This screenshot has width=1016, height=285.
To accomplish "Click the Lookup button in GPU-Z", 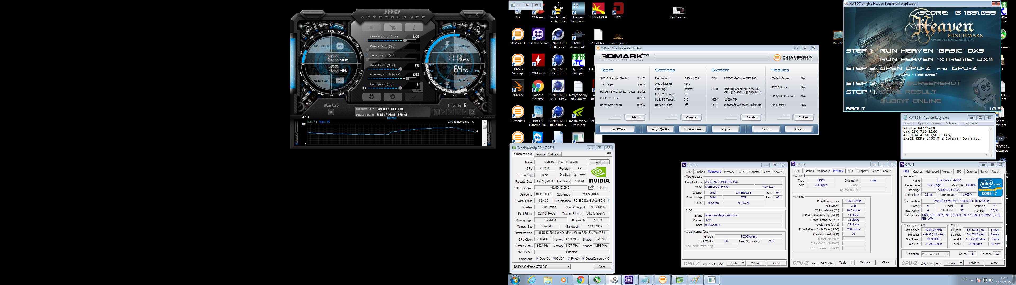I will [600, 162].
